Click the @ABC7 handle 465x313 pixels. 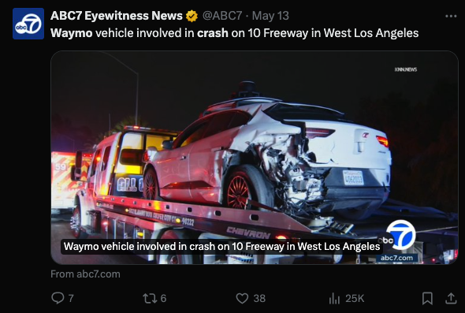click(x=222, y=16)
